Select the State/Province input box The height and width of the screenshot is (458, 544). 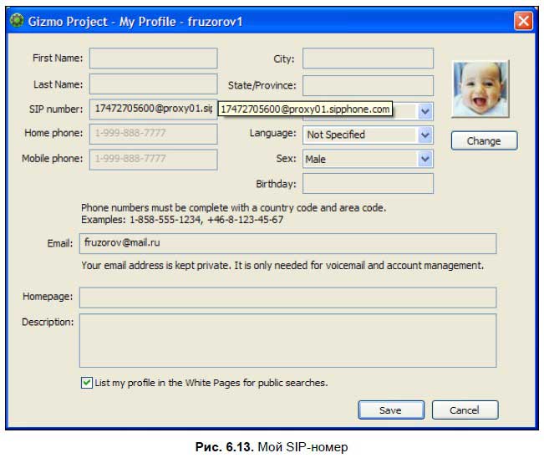point(368,84)
